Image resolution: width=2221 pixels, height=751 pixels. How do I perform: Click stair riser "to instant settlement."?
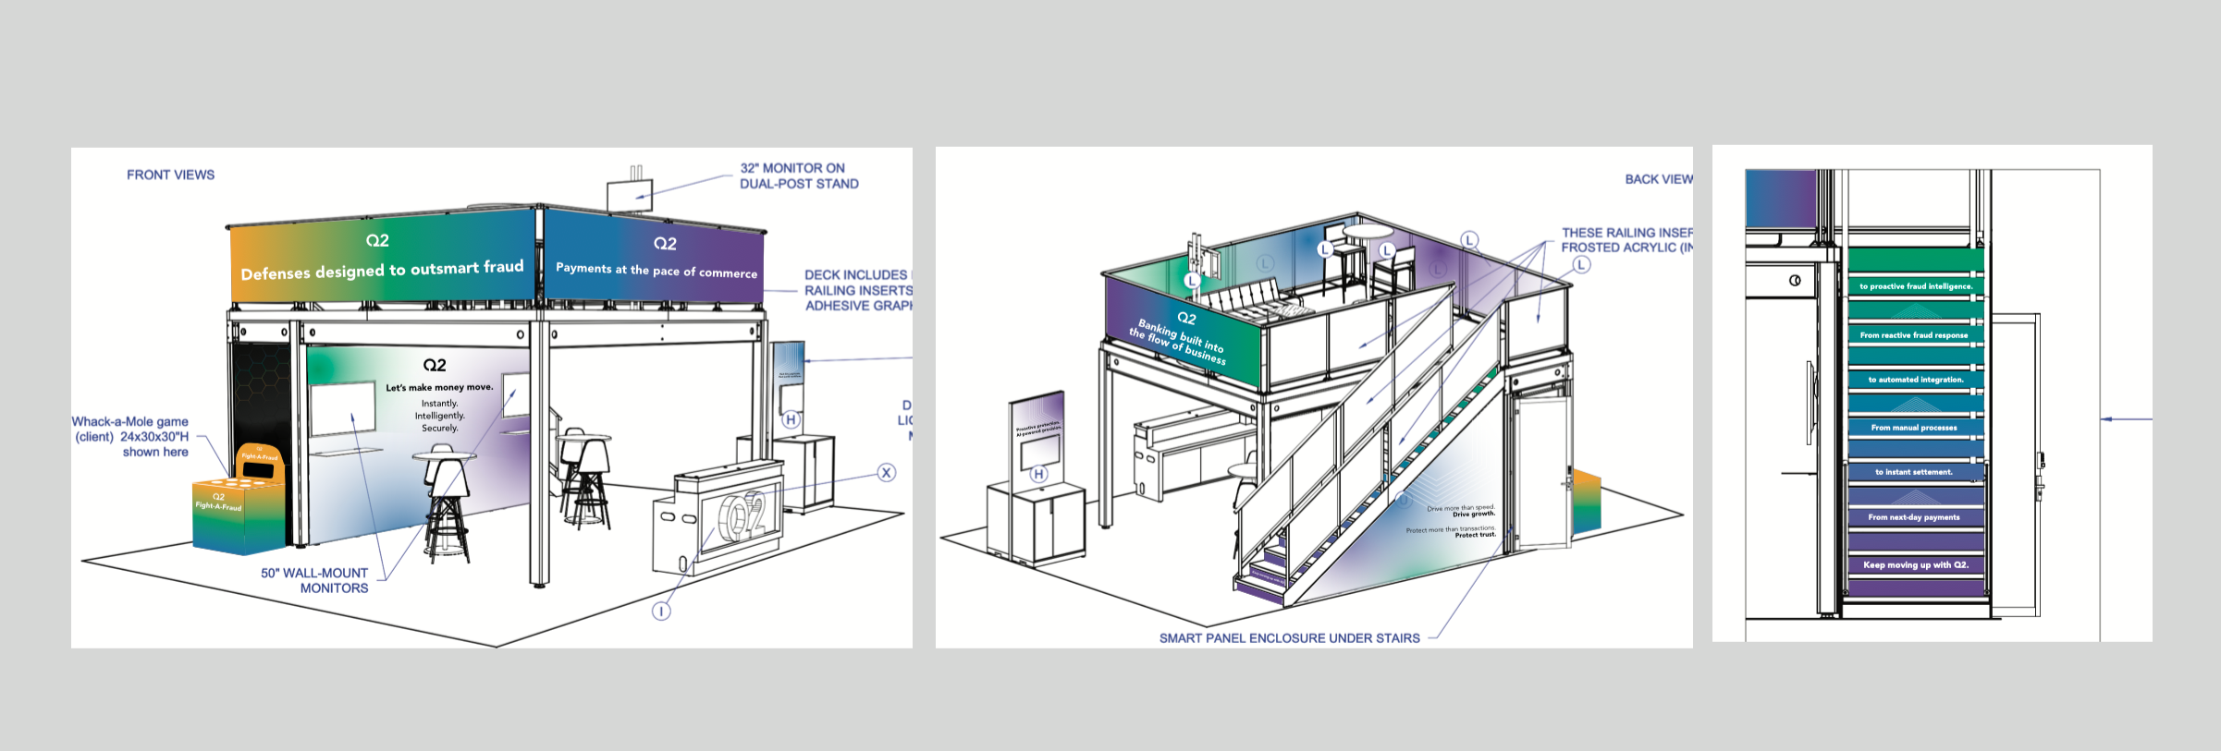tap(1914, 472)
